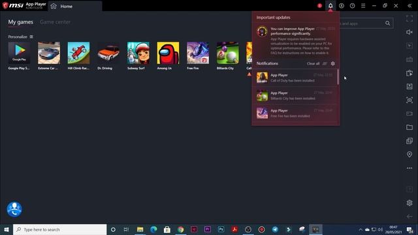The image size is (418, 235).
Task: Switch to Game center tab
Action: (55, 22)
